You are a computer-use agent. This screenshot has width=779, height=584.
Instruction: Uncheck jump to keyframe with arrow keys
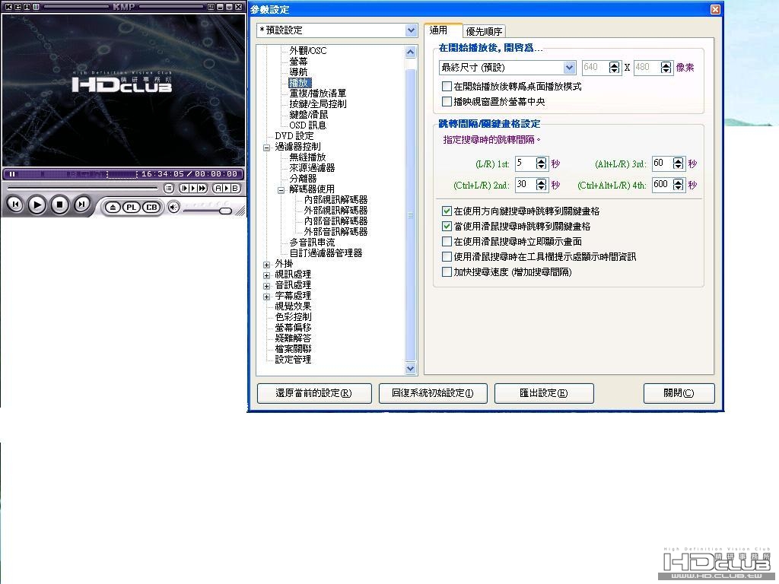447,211
